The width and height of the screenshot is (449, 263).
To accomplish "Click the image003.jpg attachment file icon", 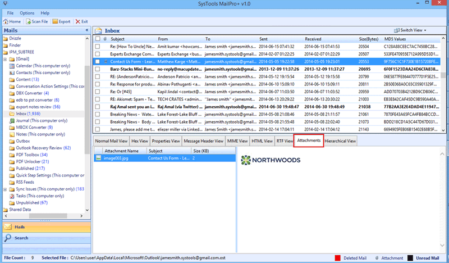I will (99, 158).
